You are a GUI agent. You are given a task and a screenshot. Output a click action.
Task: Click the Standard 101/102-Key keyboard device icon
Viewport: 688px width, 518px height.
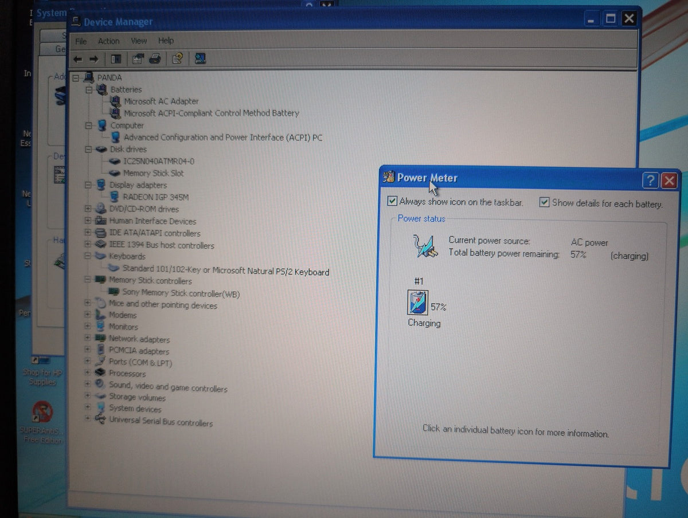tap(114, 268)
